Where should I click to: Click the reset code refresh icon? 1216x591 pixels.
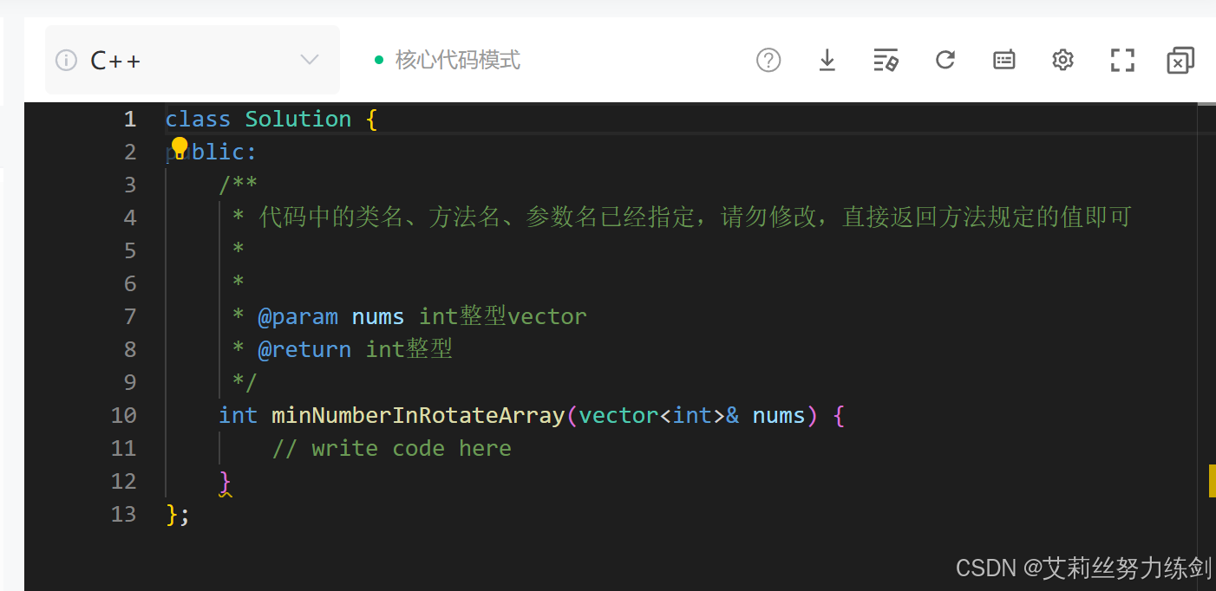tap(945, 60)
